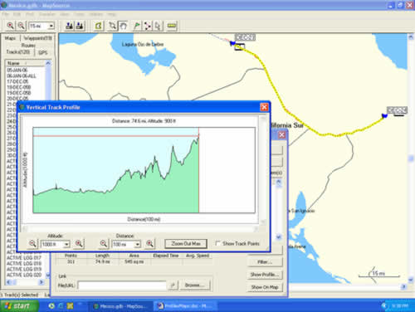
Task: Open the map scale dropdown in toolbar
Action: tap(51, 26)
